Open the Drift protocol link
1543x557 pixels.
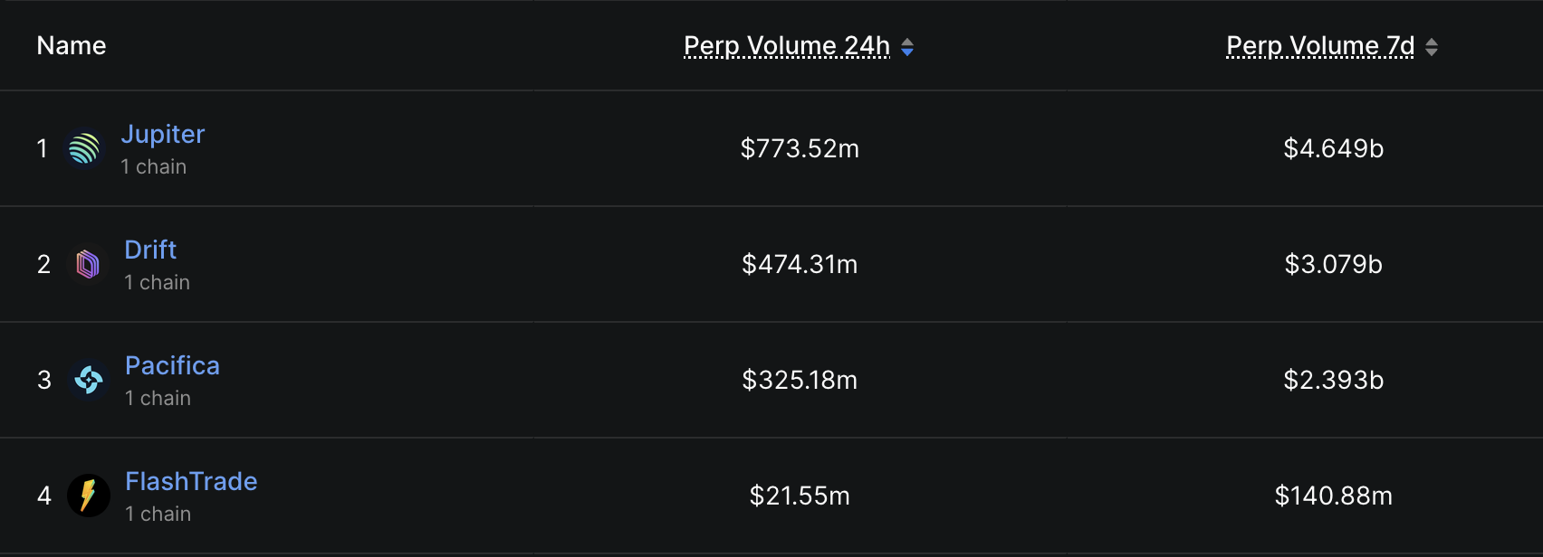(x=150, y=250)
